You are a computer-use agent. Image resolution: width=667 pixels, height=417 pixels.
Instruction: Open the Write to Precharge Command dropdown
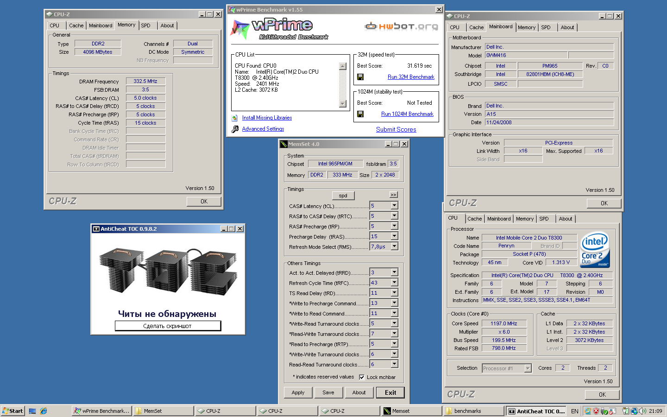point(394,303)
